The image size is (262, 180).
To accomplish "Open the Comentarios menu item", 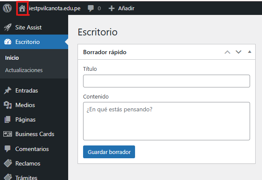I will [32, 149].
